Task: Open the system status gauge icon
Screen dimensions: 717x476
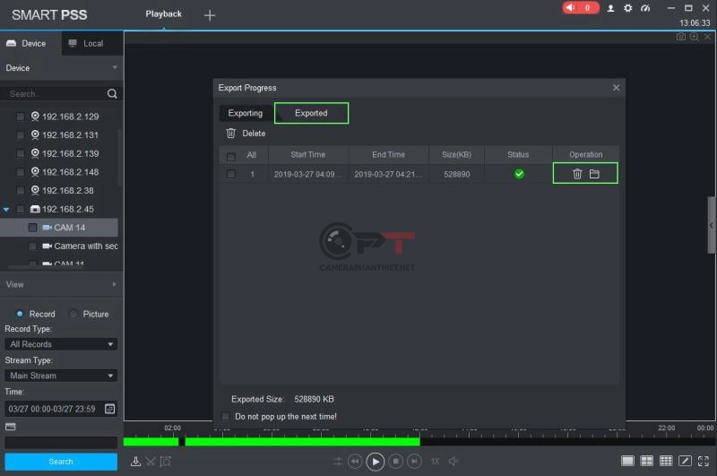Action: [644, 8]
